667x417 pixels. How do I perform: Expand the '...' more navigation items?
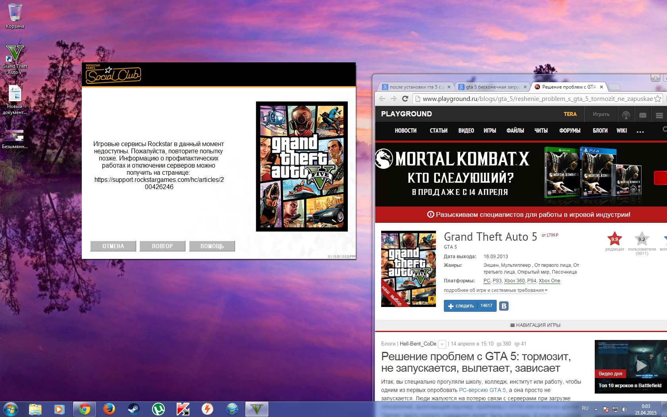point(640,131)
